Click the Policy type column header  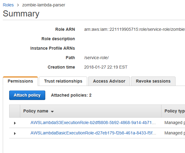pos(174,111)
